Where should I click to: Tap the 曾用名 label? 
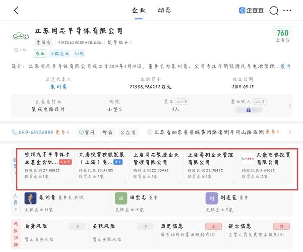43,42
